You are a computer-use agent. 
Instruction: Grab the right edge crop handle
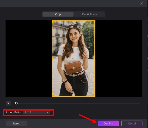[x=94, y=59]
